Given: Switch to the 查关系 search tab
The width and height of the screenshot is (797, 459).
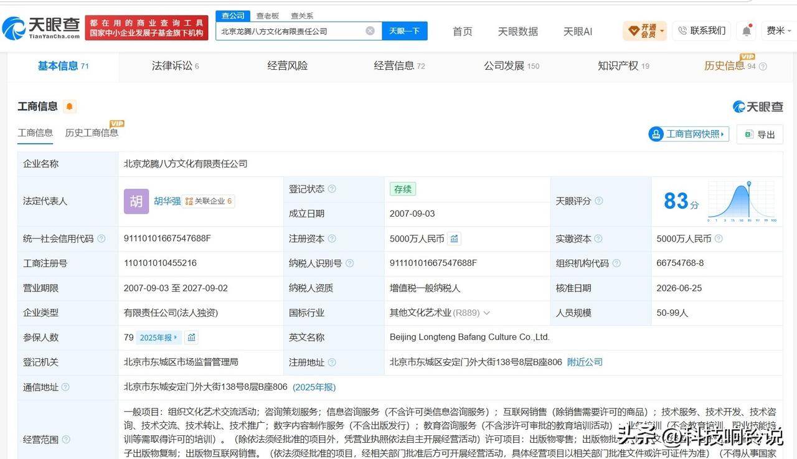Looking at the screenshot, I should pos(302,16).
